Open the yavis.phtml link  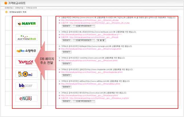89,60
